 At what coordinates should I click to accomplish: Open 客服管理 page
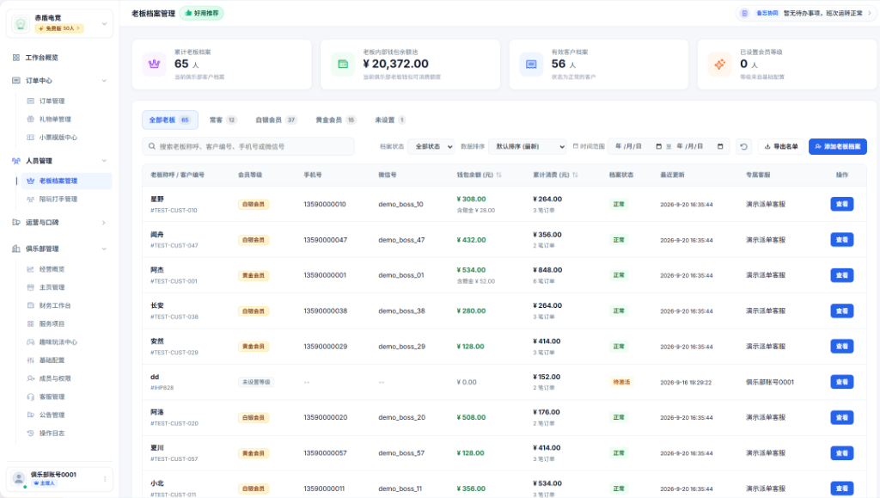(52, 397)
